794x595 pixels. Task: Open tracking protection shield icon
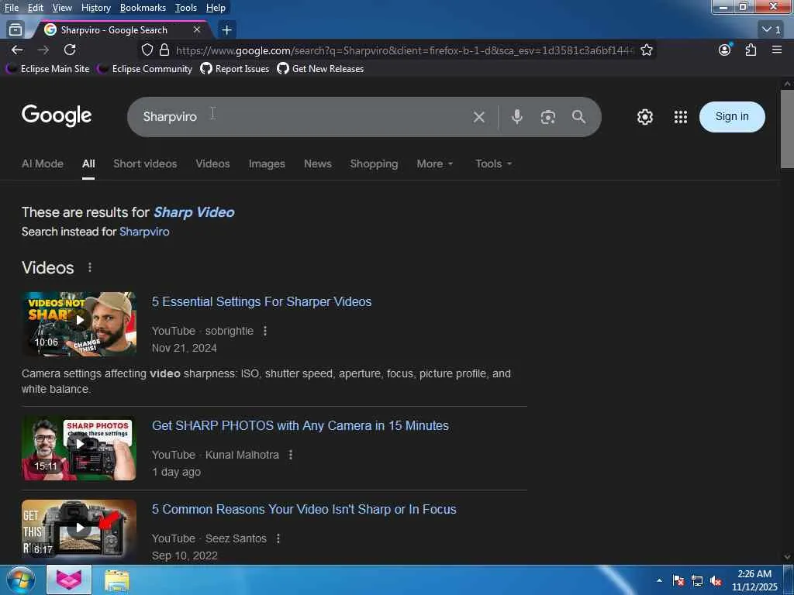147,50
